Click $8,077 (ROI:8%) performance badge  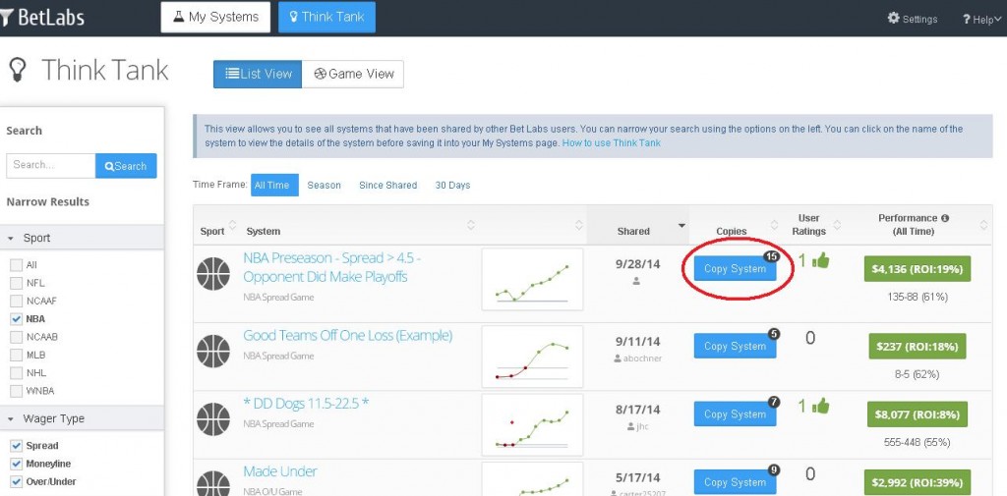(x=918, y=414)
